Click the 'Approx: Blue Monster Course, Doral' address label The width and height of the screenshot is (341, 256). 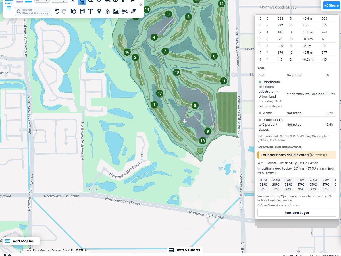(x=55, y=251)
